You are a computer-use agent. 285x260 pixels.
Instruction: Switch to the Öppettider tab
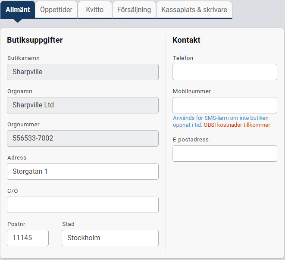pyautogui.click(x=56, y=9)
